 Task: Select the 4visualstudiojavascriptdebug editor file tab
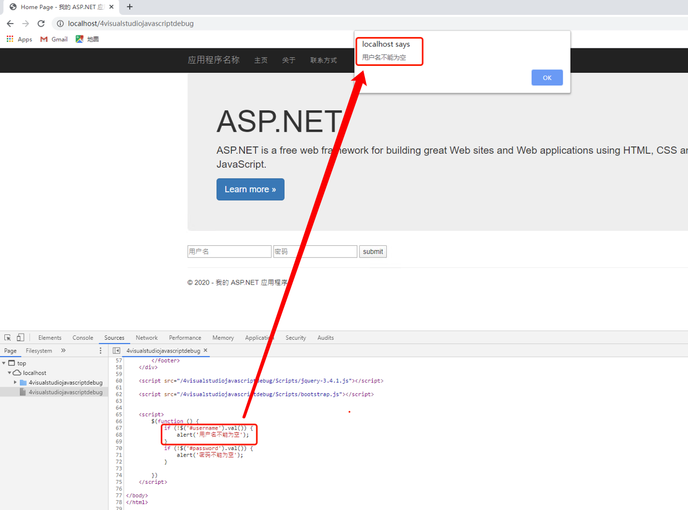coord(163,351)
